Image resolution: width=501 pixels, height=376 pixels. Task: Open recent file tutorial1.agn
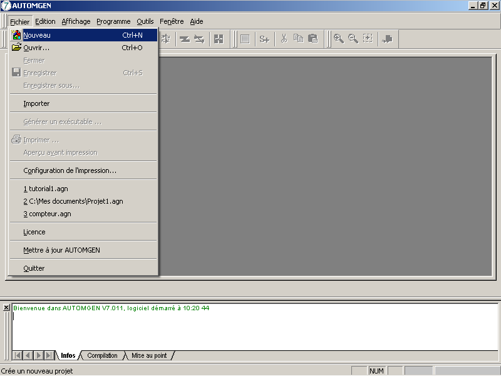[x=46, y=189]
